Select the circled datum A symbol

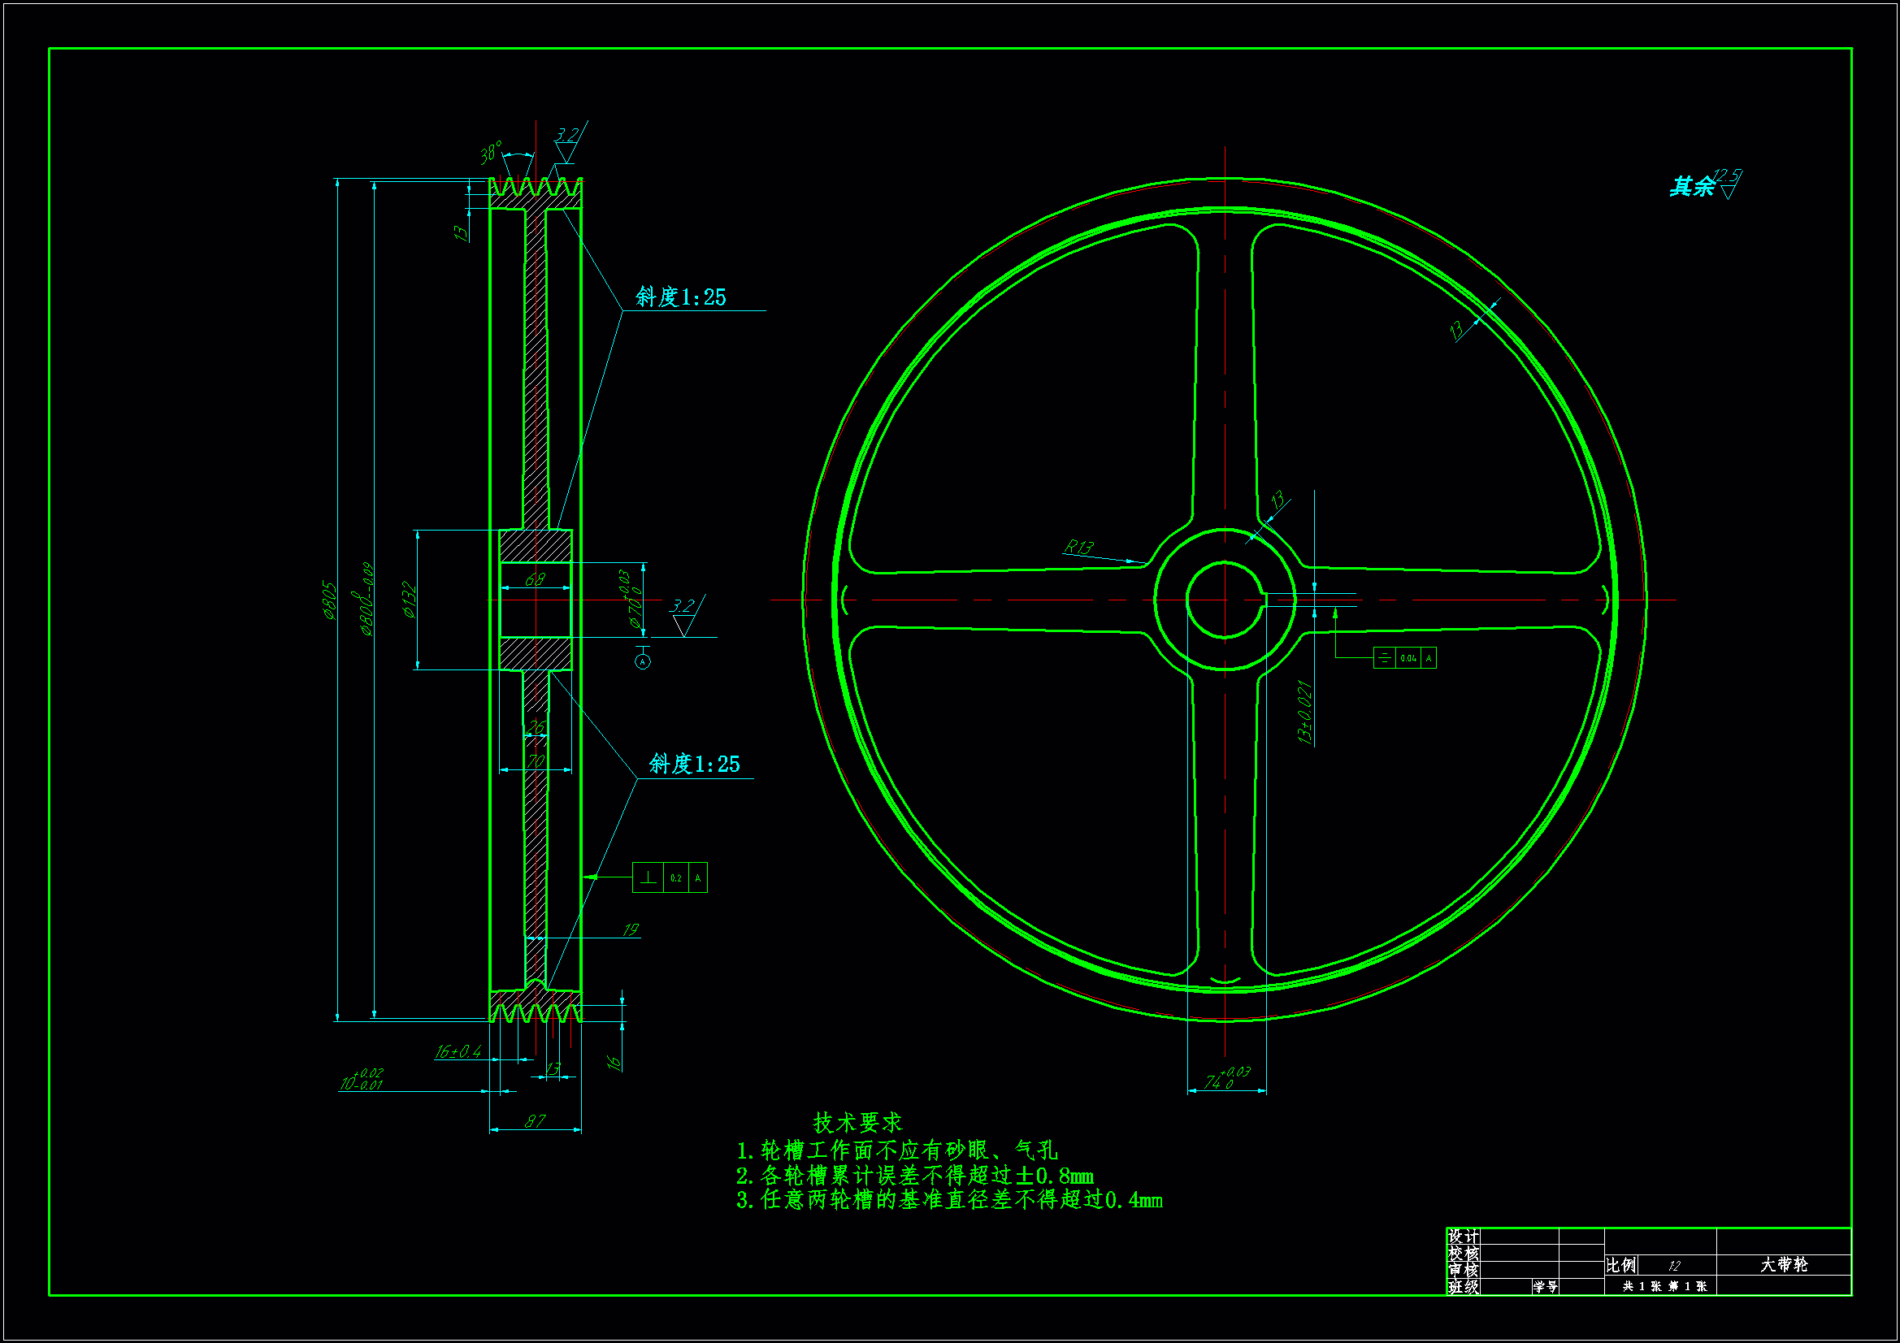pyautogui.click(x=643, y=661)
